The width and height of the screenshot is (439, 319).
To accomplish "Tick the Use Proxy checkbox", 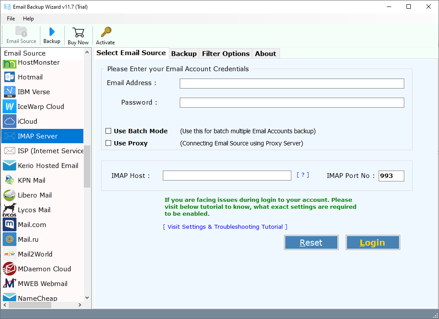I will tap(109, 143).
